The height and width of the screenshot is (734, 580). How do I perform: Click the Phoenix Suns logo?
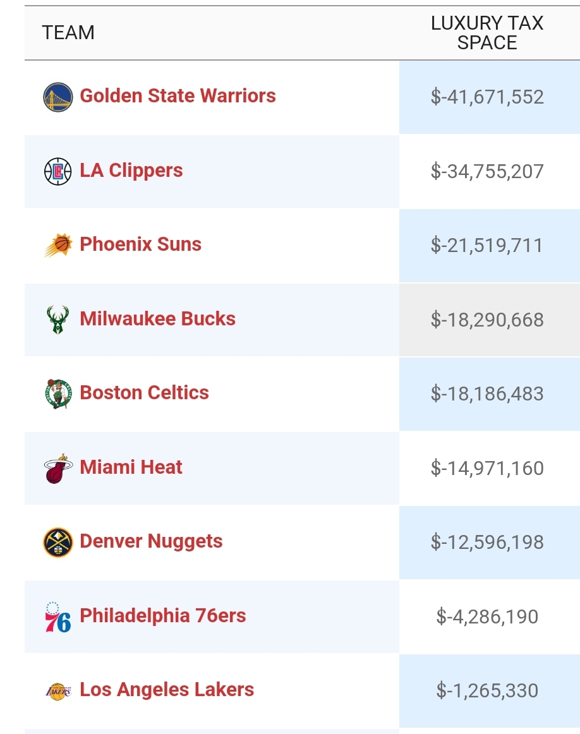tap(57, 245)
